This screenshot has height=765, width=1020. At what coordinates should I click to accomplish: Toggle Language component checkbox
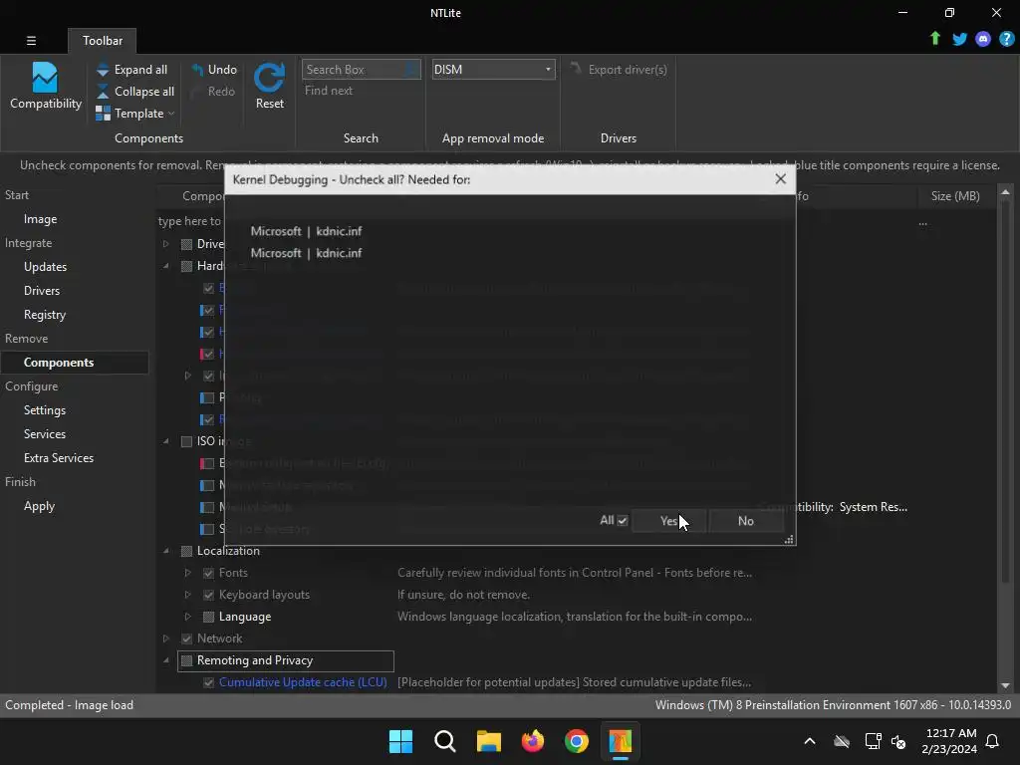(209, 617)
